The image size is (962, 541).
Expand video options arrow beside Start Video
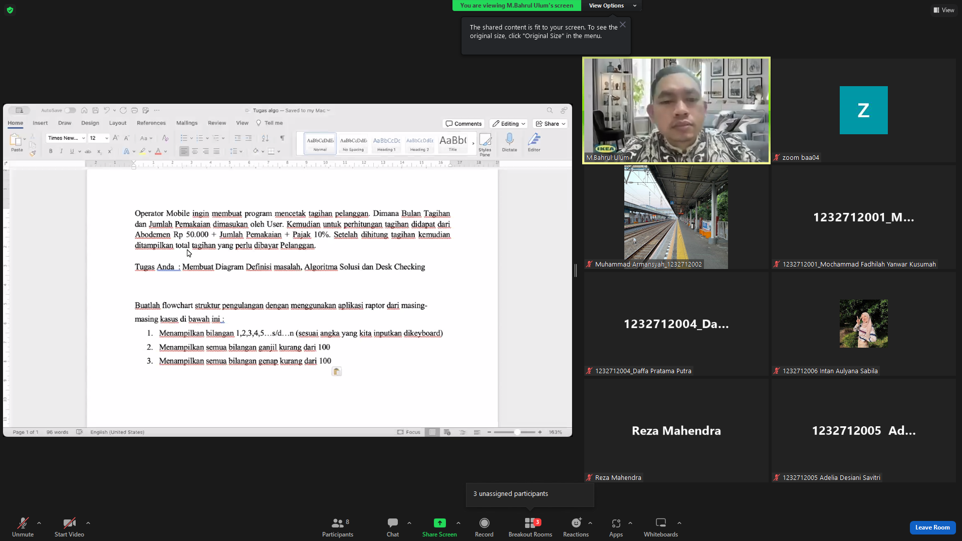[x=88, y=523]
